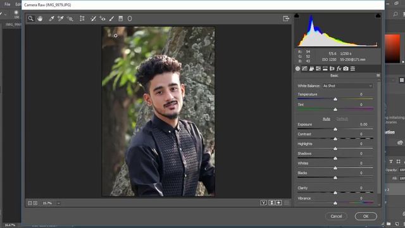The image size is (405, 228).
Task: Click the Contrast value field
Action: point(361,134)
